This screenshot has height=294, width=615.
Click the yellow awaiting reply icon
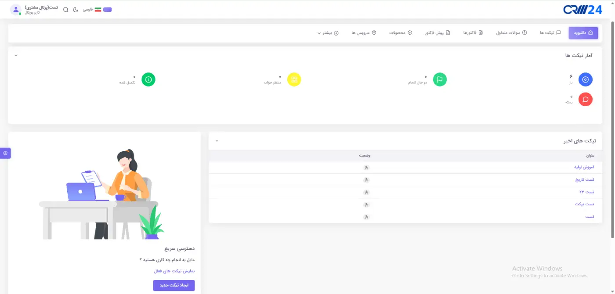[x=294, y=79]
